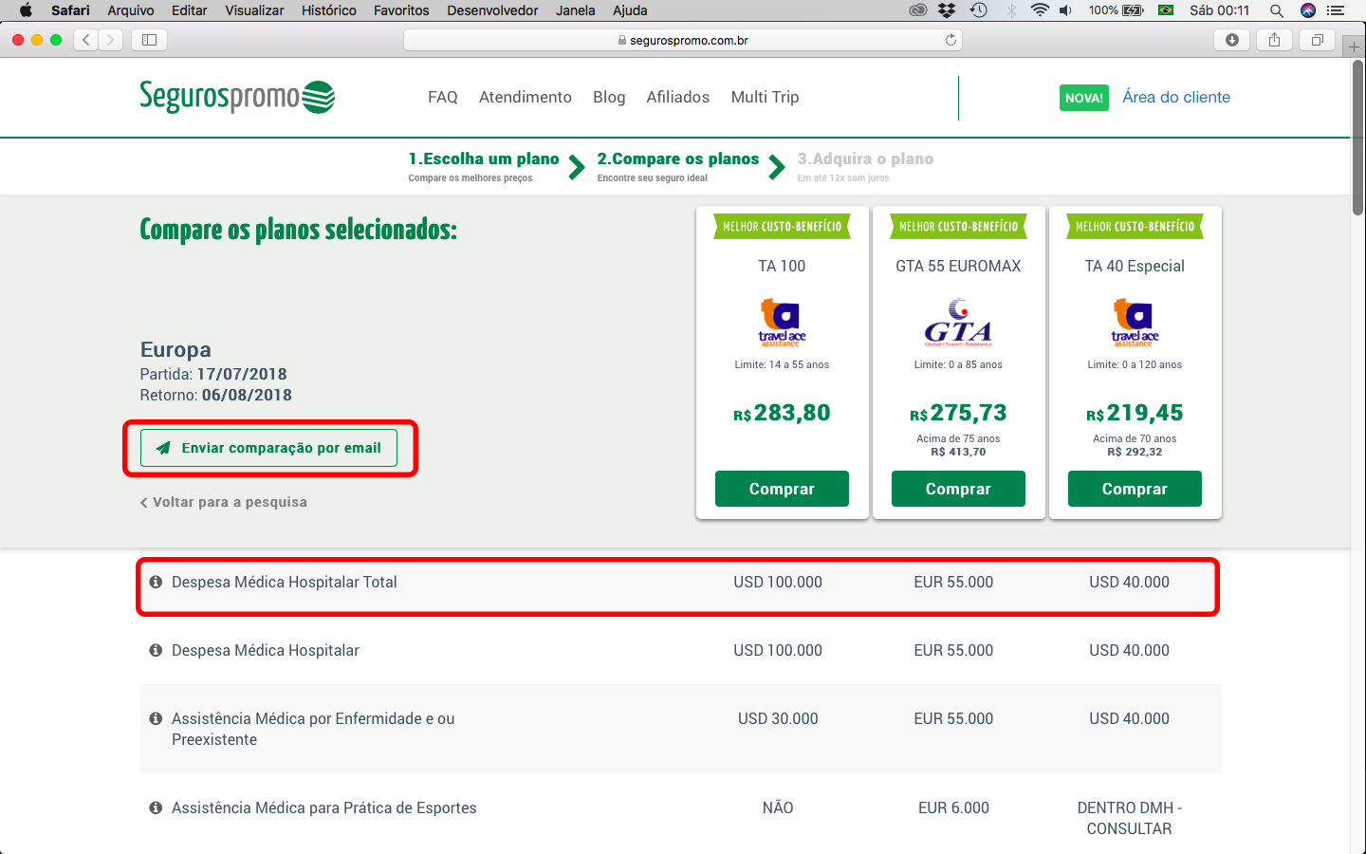Open the Safari menu
The width and height of the screenshot is (1366, 854).
pos(70,10)
